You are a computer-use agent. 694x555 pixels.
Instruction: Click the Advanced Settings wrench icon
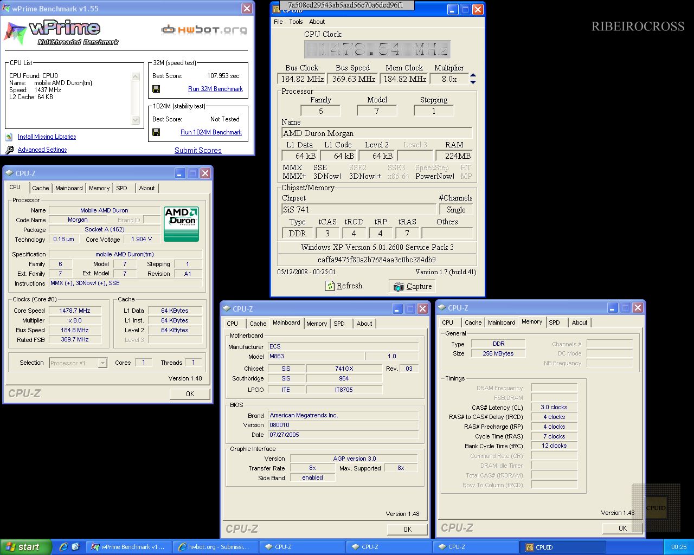point(9,150)
